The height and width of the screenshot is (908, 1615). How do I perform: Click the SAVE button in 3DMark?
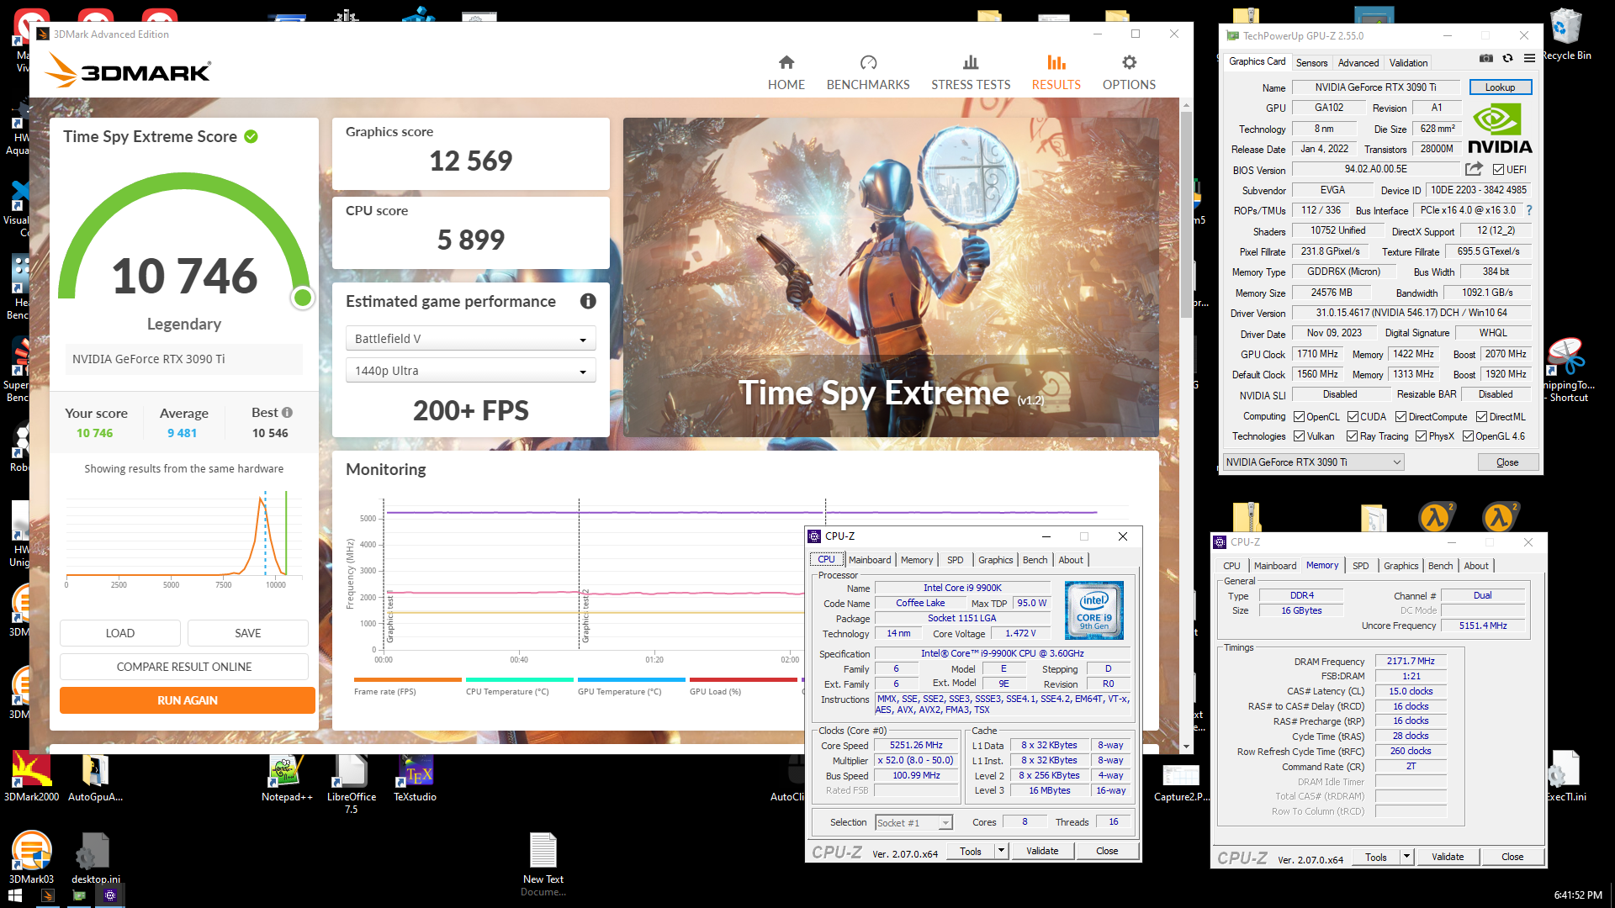(247, 633)
